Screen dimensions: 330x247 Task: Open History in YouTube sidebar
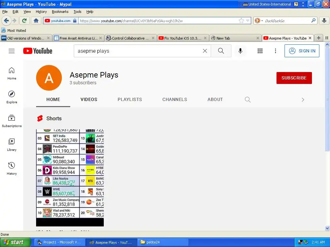pyautogui.click(x=12, y=169)
